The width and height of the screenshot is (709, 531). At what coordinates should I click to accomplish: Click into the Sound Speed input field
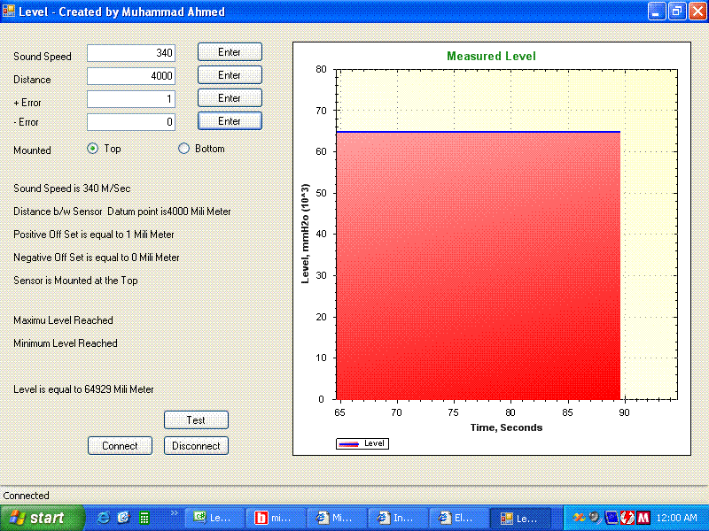131,53
